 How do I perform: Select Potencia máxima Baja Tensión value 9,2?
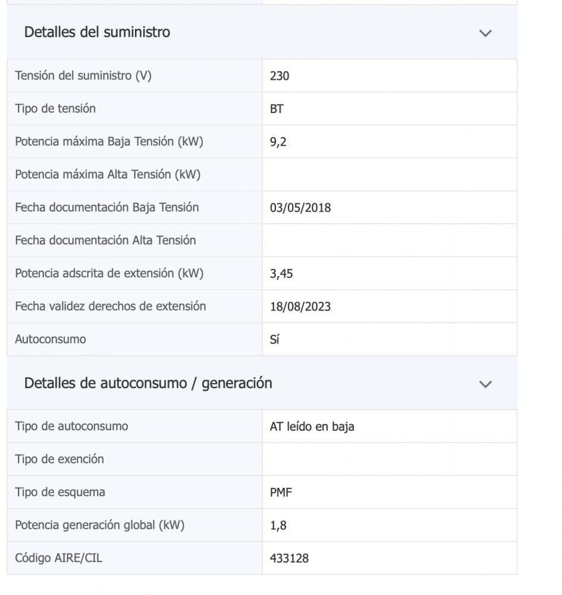(278, 142)
